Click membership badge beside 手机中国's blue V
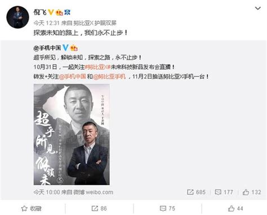Viewport: 267px width, 215px height. coord(74,48)
